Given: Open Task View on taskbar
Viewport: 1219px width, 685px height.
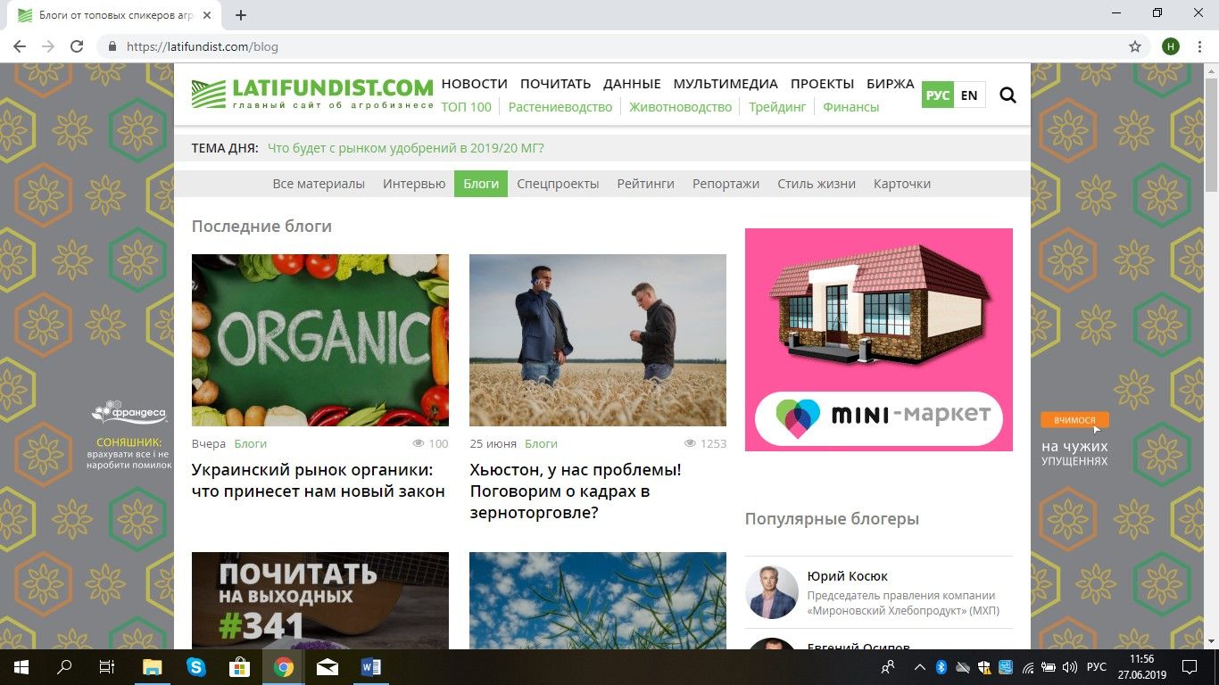Looking at the screenshot, I should [107, 666].
